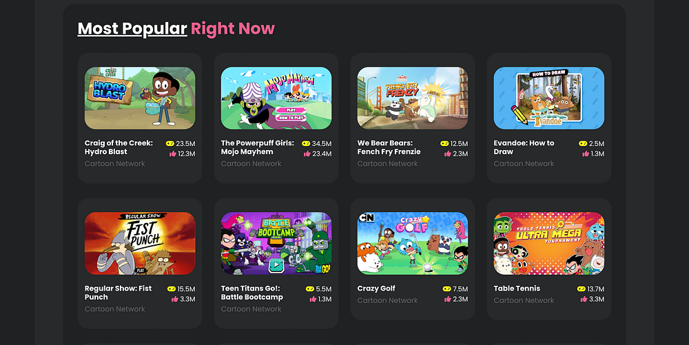Click gamepad icon on Fist Punch card
Viewport: 689px width, 345px height.
(172, 289)
